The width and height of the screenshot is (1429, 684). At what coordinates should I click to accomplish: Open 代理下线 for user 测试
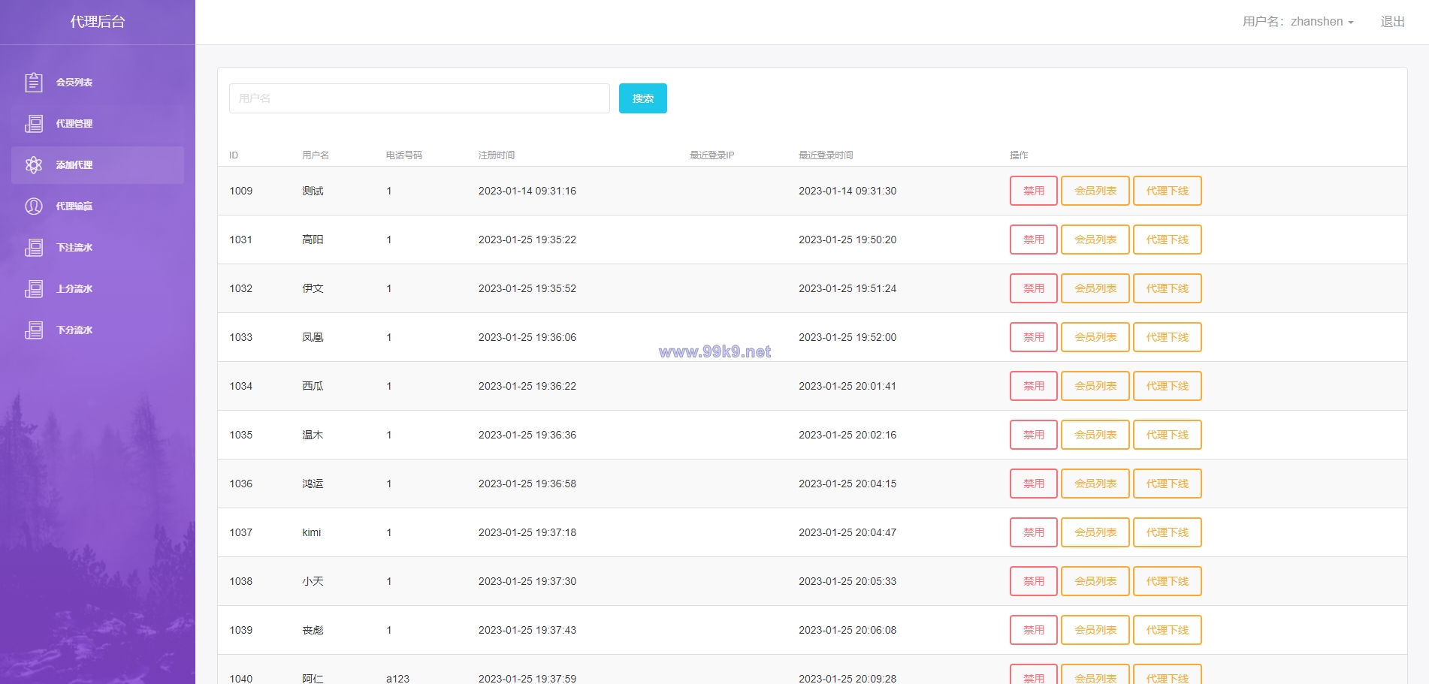[x=1168, y=191]
